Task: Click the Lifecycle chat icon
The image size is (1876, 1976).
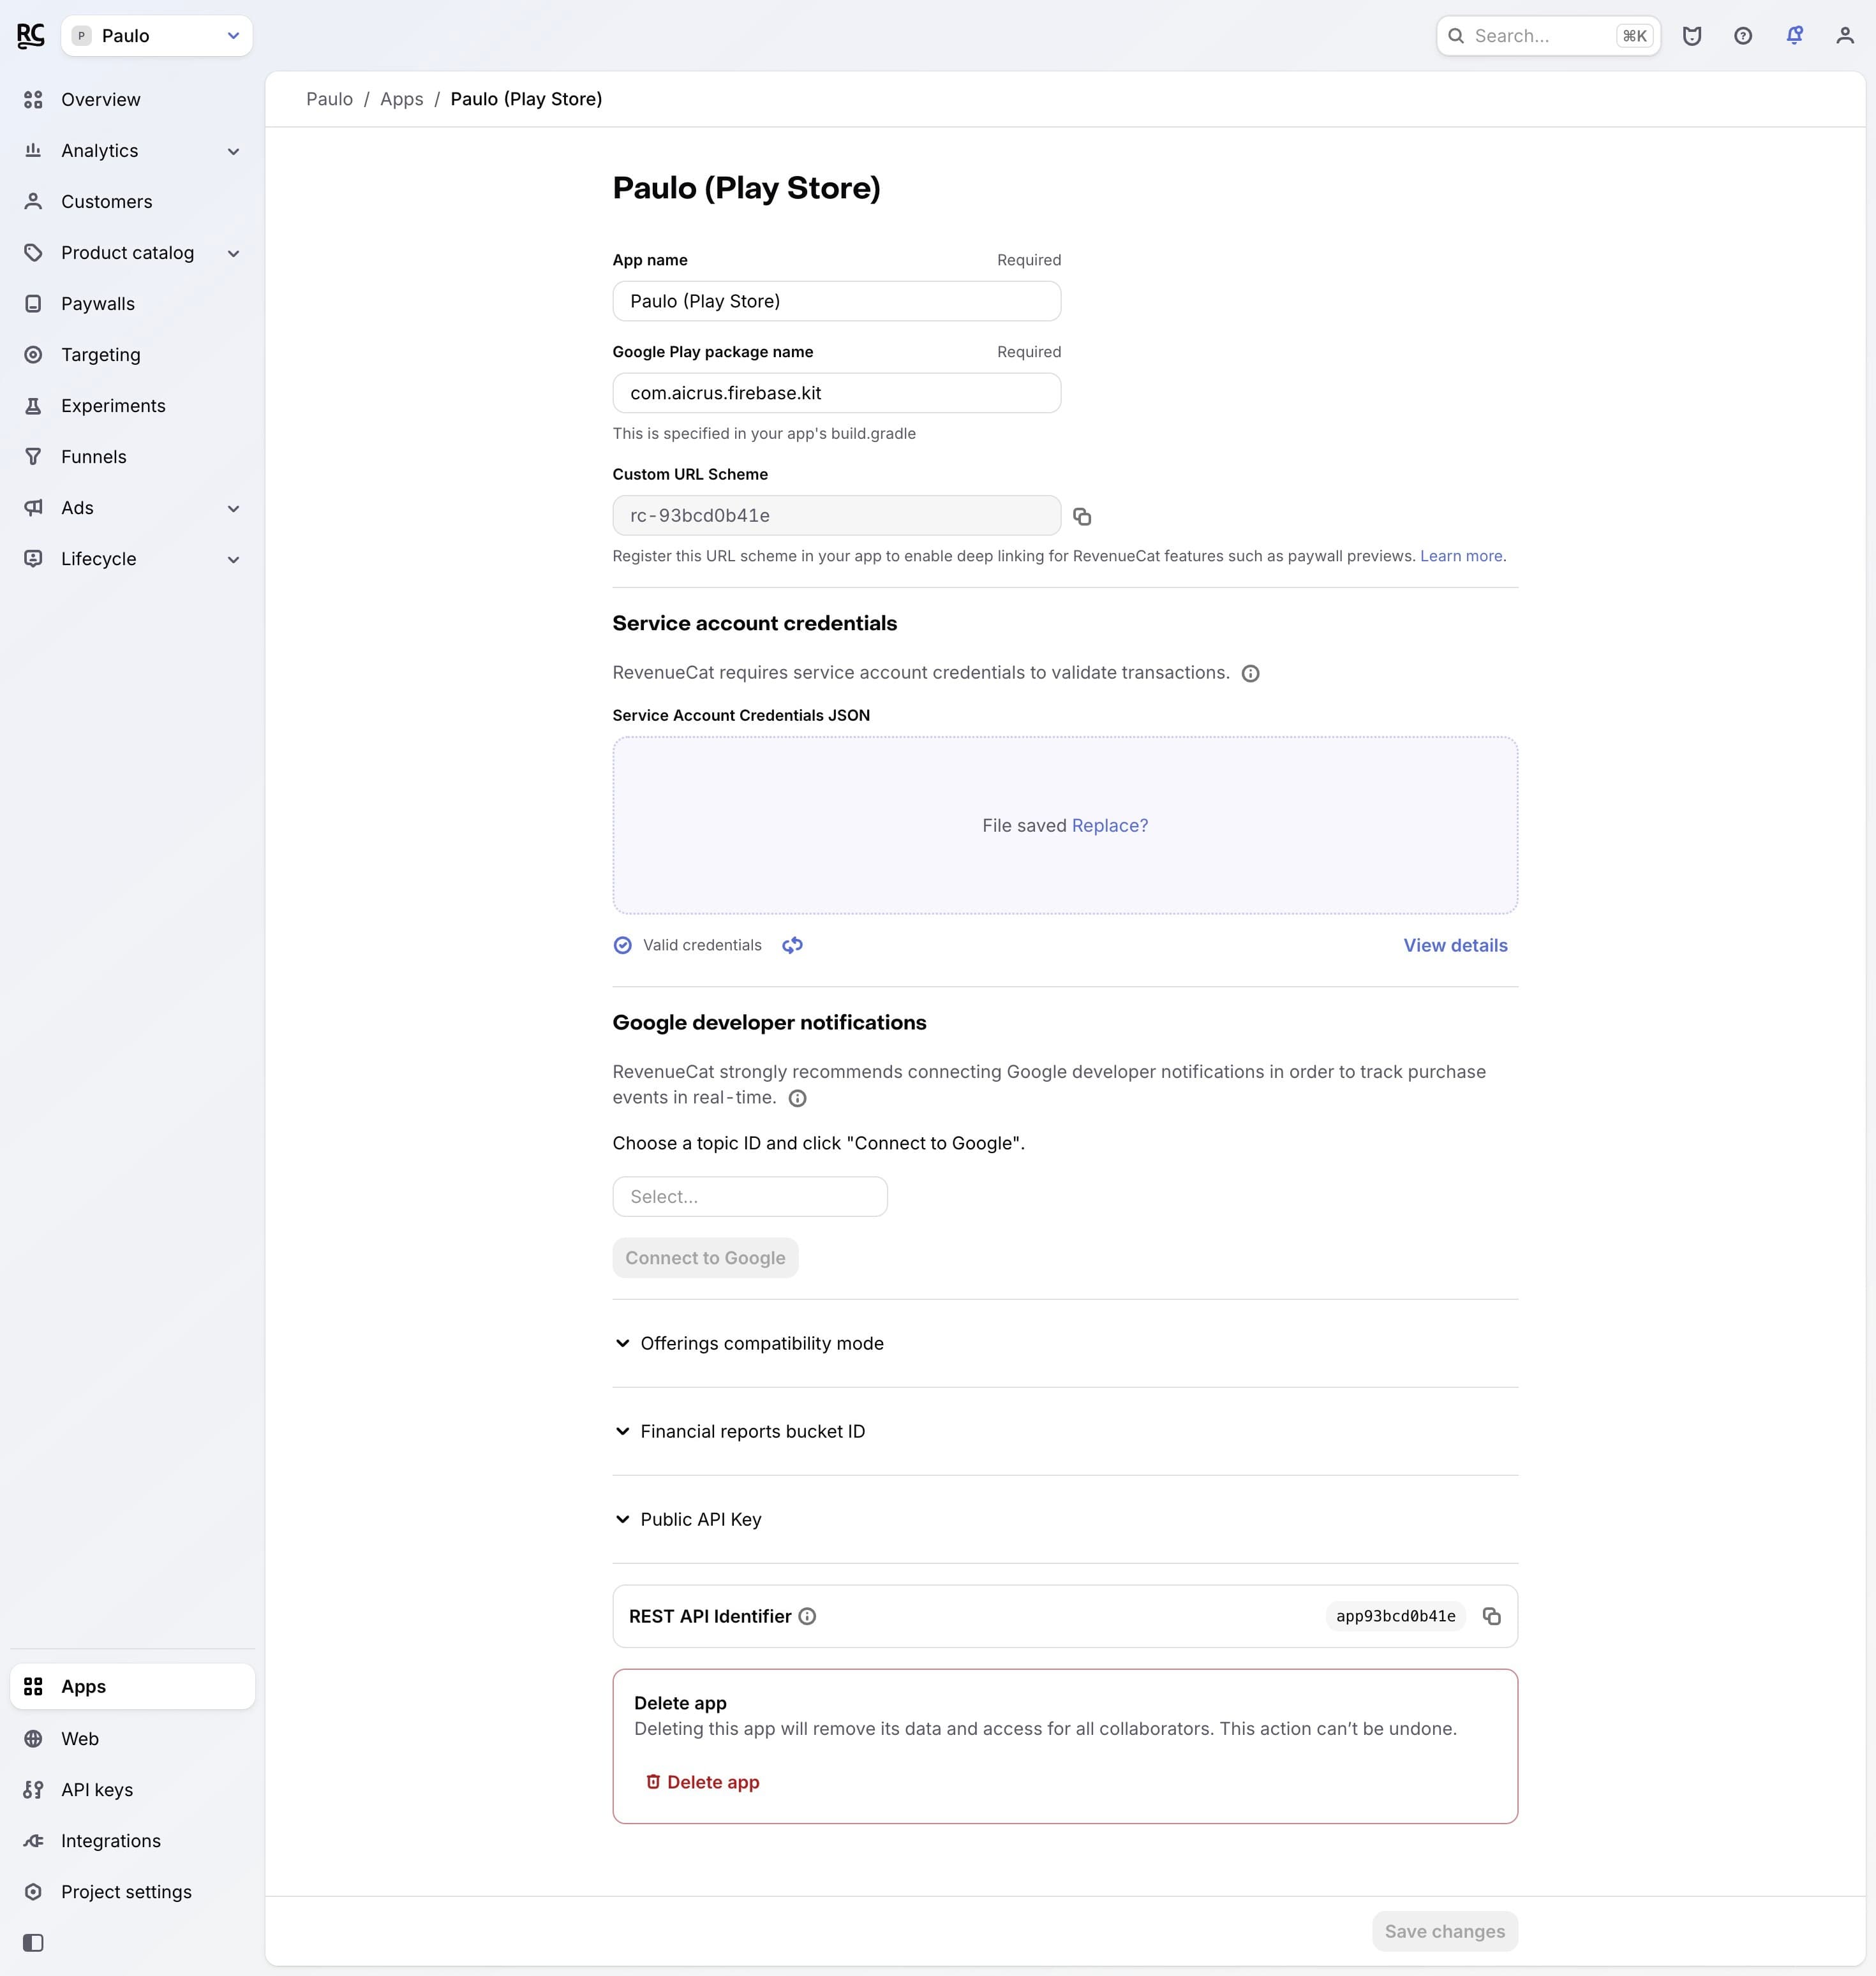Action: [x=33, y=559]
